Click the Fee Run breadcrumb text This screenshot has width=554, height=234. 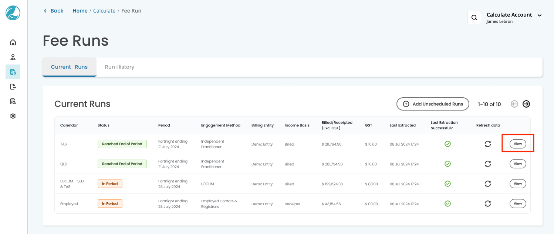pos(131,11)
